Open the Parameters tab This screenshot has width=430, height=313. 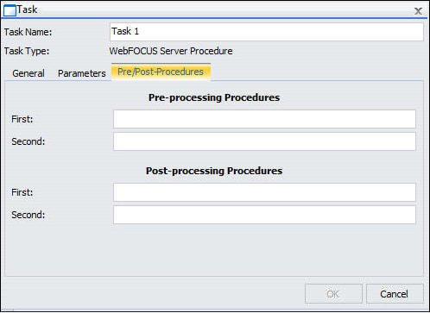click(x=82, y=73)
